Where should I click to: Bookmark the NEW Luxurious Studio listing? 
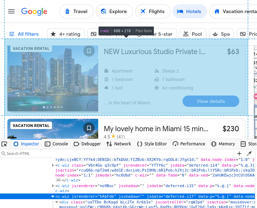tap(89, 51)
